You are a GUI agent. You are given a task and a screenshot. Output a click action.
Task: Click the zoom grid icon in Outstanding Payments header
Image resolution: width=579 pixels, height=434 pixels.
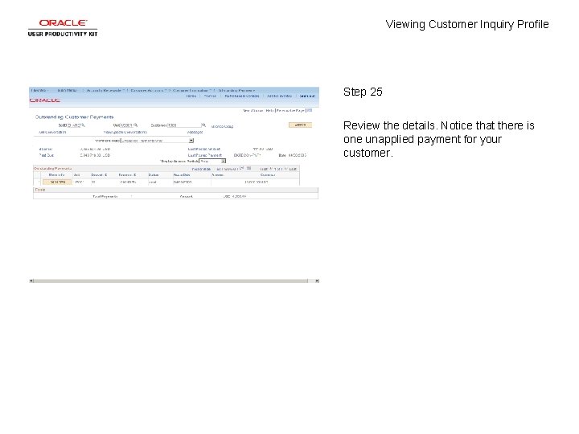point(242,168)
